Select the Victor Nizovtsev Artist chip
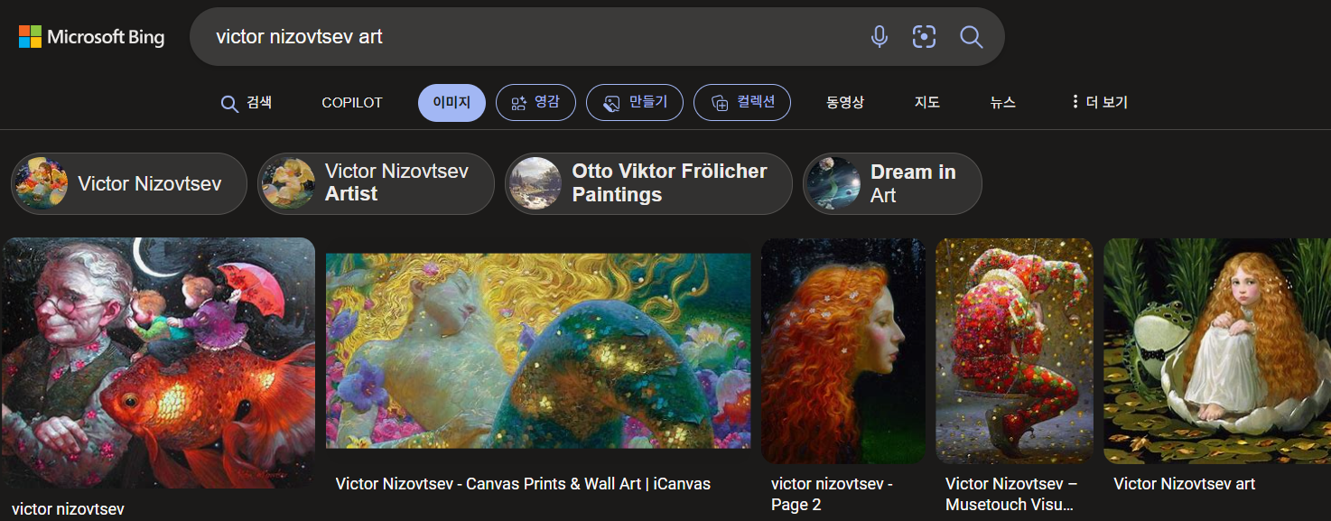Viewport: 1331px width, 521px height. coord(376,183)
